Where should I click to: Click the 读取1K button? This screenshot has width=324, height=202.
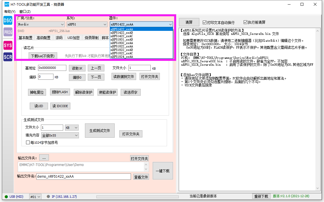point(77,68)
